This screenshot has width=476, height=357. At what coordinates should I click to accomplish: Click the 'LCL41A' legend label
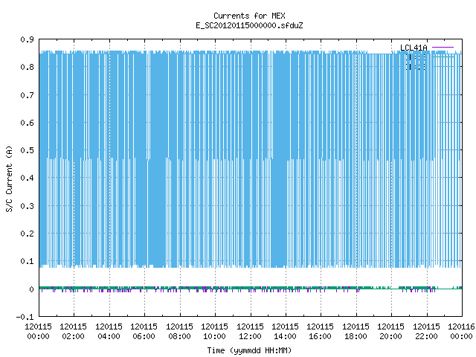(414, 48)
